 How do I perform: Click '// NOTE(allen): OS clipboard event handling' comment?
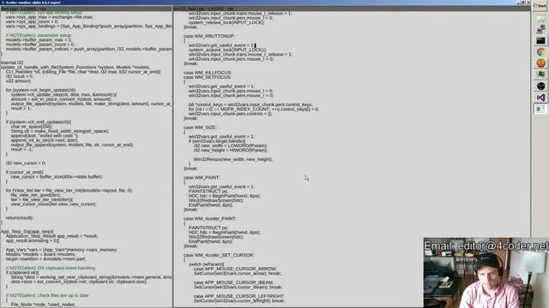(x=51, y=268)
